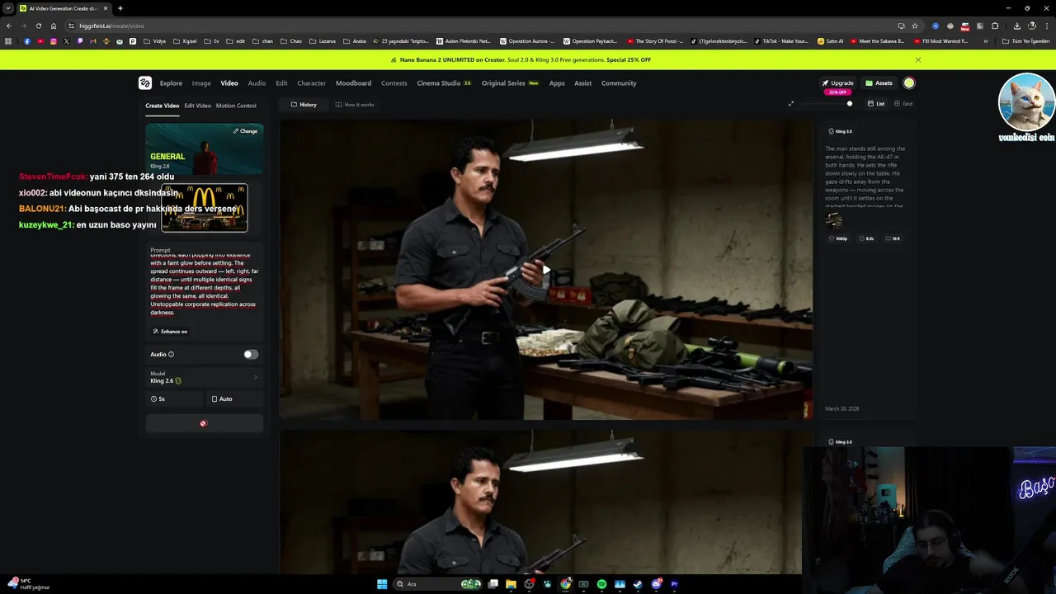Click the user profile avatar
The width and height of the screenshot is (1056, 594).
click(908, 82)
